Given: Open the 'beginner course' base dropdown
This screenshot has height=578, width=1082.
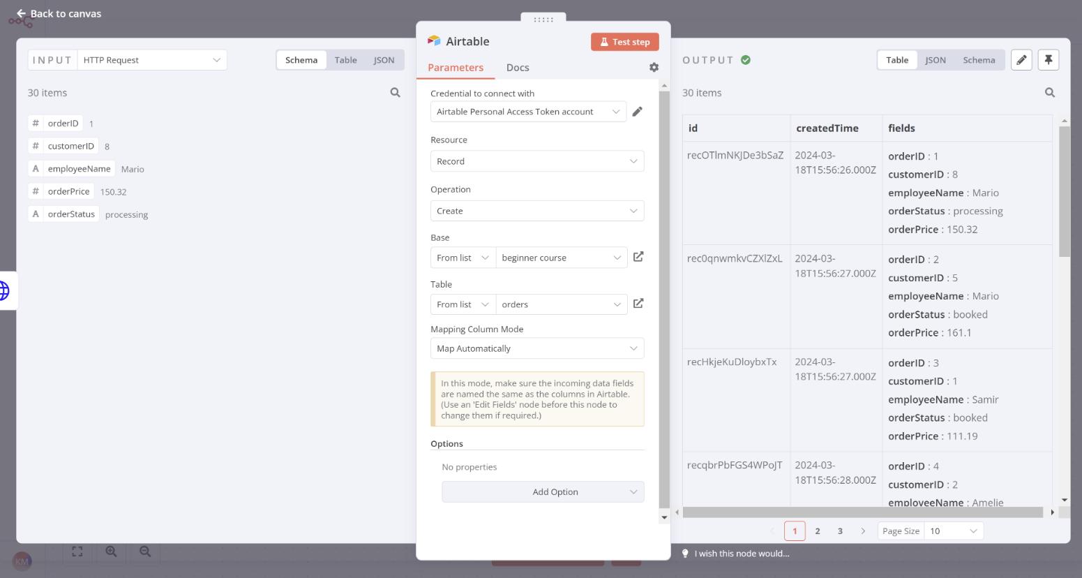Looking at the screenshot, I should pos(562,258).
